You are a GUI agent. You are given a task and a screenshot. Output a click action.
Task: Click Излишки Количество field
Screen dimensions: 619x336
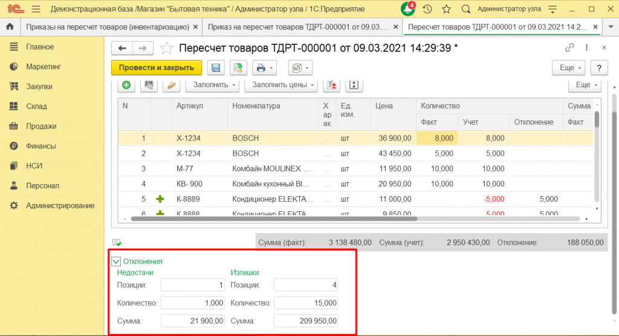(x=306, y=303)
